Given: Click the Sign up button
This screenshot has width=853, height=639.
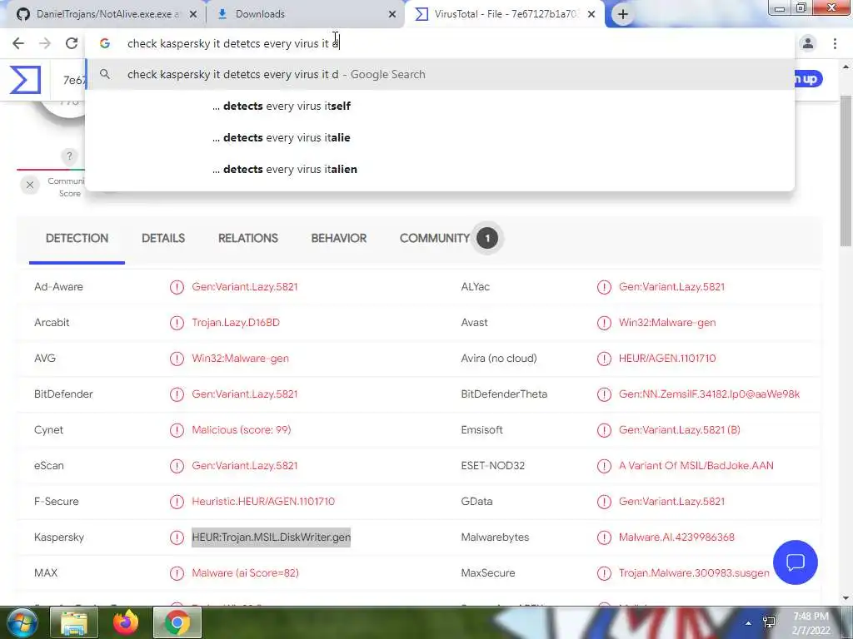Looking at the screenshot, I should coord(808,79).
